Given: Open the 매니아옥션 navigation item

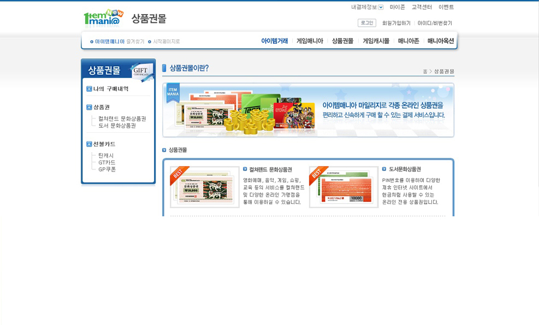Looking at the screenshot, I should [440, 41].
